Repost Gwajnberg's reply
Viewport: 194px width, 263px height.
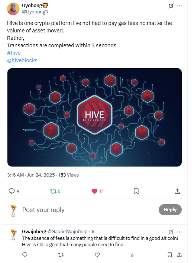(61, 255)
